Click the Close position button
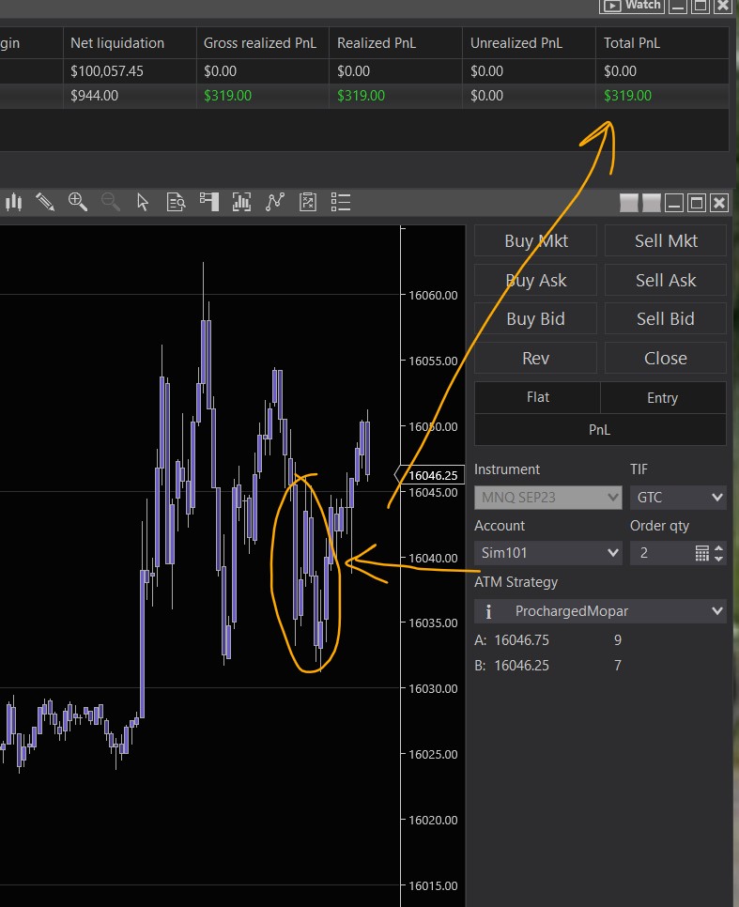Viewport: 739px width, 907px height. 666,358
